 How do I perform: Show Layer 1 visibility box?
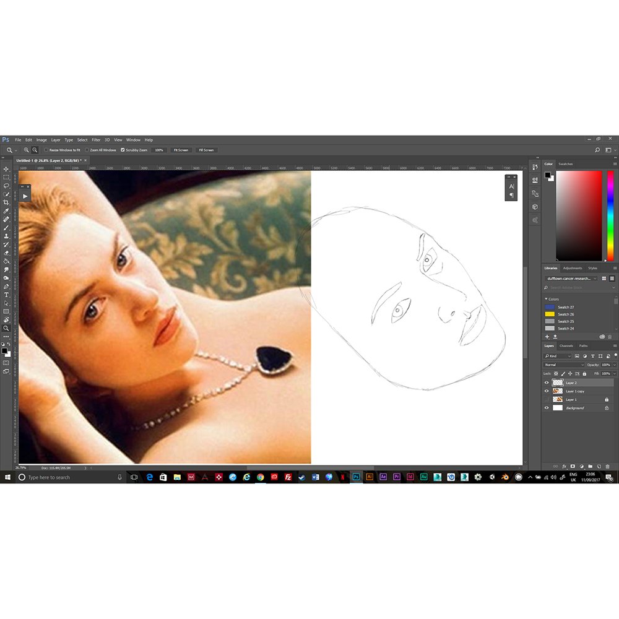click(x=547, y=399)
